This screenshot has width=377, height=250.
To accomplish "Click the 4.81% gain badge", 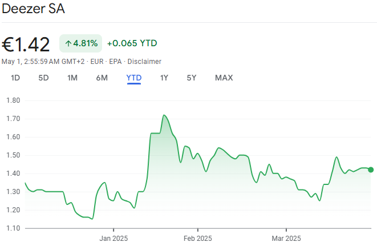I will [81, 43].
